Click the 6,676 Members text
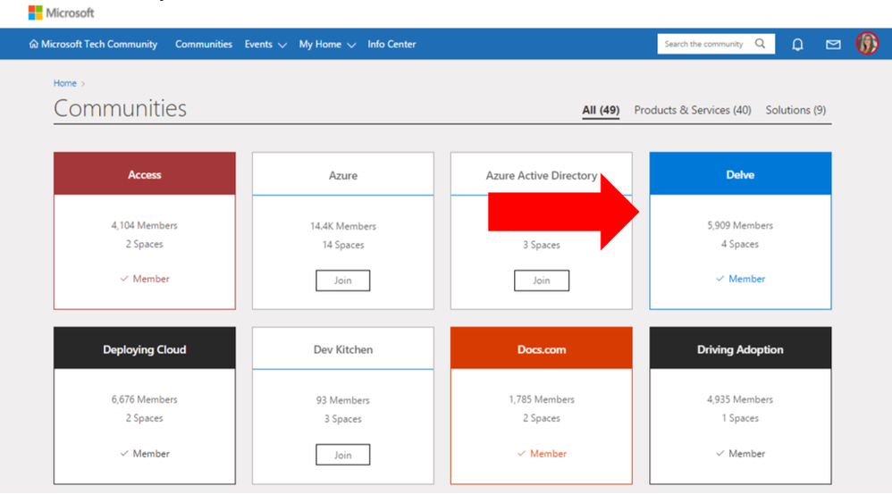This screenshot has width=892, height=494. click(145, 399)
